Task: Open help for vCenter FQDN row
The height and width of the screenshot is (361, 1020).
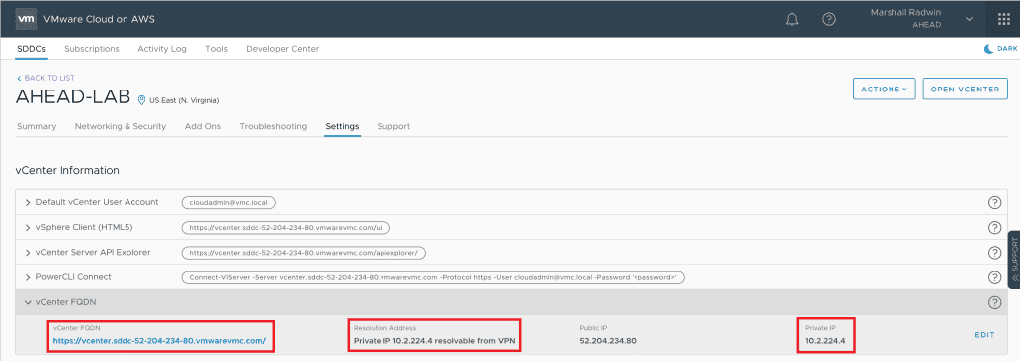Action: point(994,302)
